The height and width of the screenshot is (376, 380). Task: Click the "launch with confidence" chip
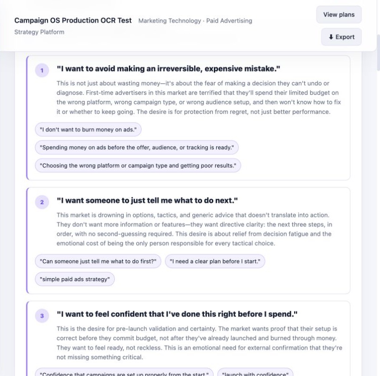(255, 373)
